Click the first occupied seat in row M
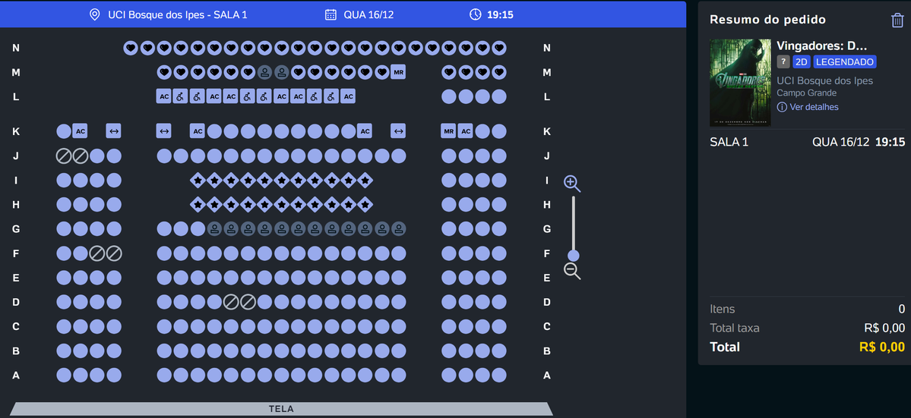The height and width of the screenshot is (418, 911). 264,73
